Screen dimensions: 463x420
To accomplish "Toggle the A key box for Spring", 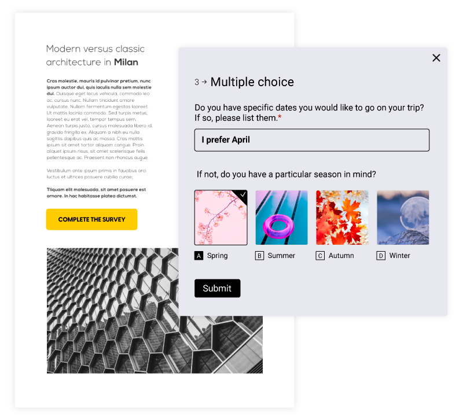I will (x=199, y=256).
